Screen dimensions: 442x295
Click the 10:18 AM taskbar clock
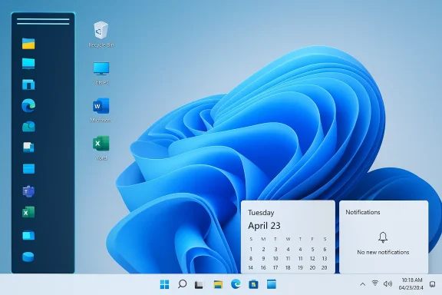pos(412,280)
